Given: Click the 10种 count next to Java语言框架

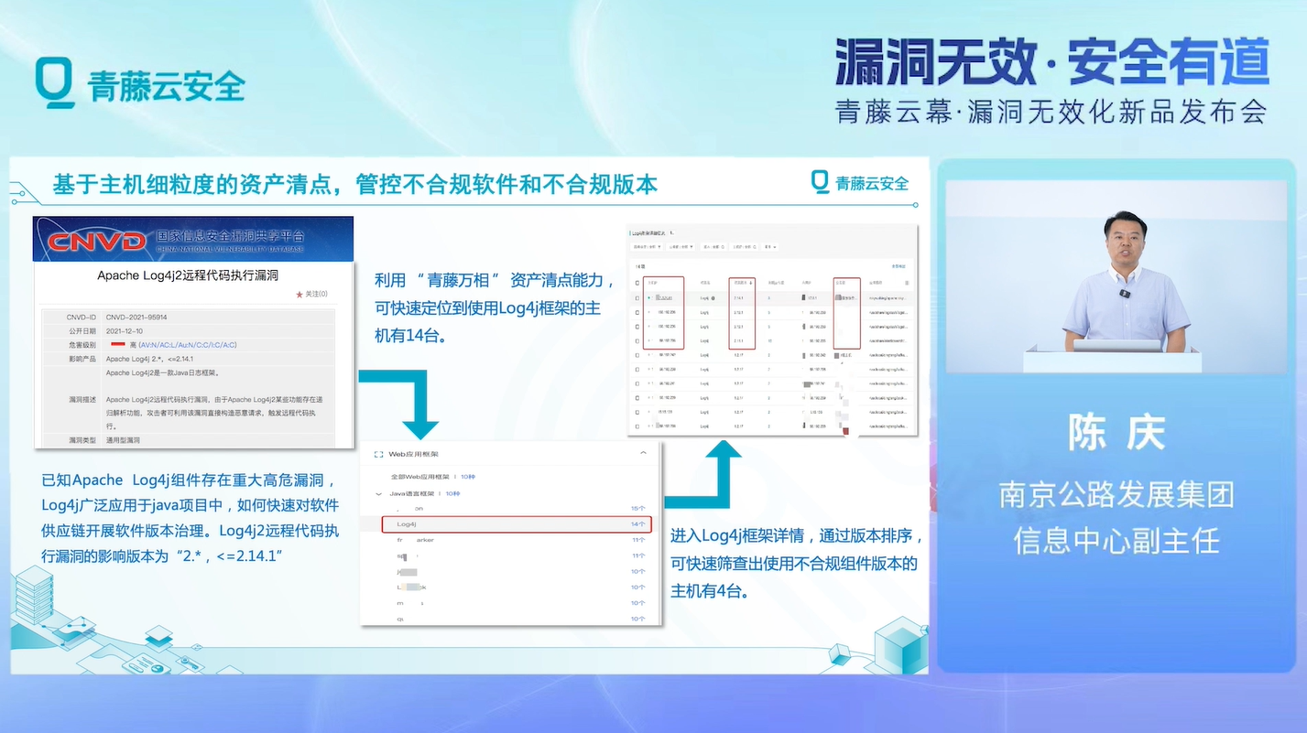Looking at the screenshot, I should 452,494.
